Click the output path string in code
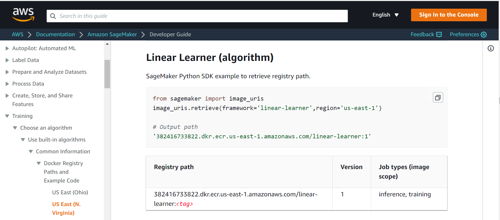This screenshot has width=500, height=220. 262,137
